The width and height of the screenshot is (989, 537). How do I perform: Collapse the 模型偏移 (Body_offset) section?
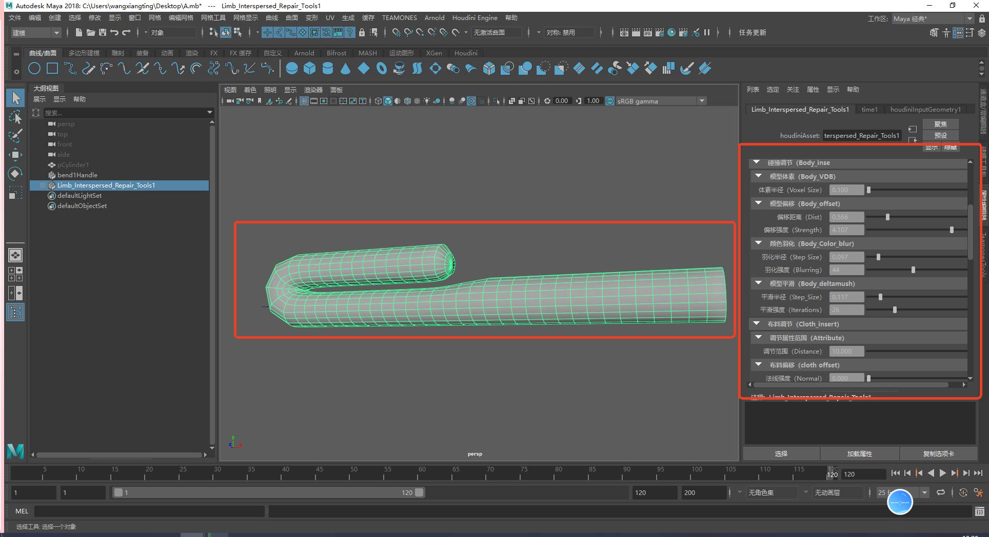[x=758, y=203]
